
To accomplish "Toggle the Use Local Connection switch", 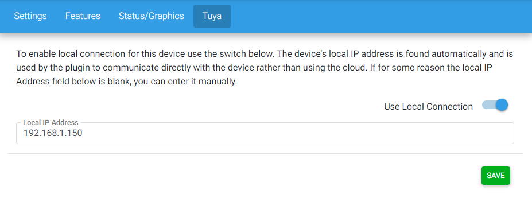I will (495, 106).
